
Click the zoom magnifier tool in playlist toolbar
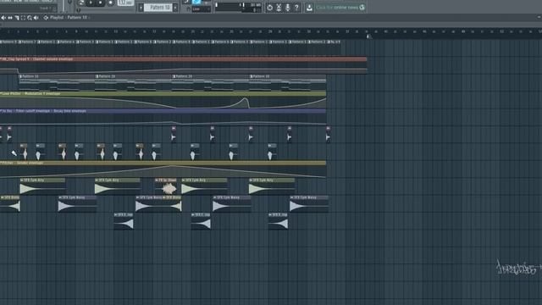coord(30,17)
